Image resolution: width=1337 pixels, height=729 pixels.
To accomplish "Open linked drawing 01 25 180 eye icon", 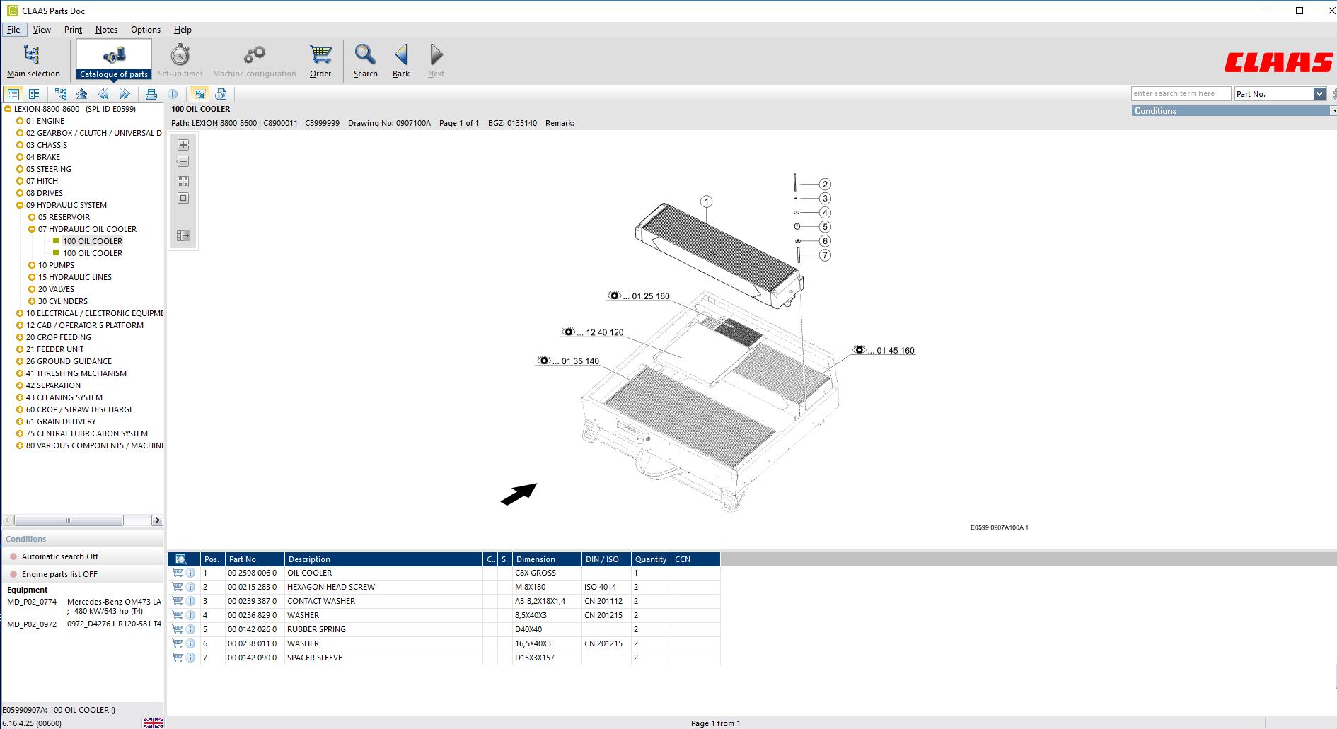I will pyautogui.click(x=615, y=296).
